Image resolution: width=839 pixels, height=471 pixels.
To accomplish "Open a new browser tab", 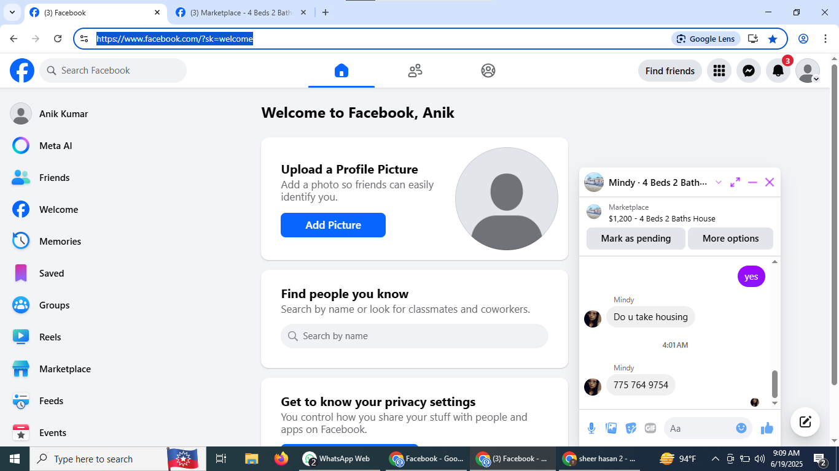I will pyautogui.click(x=326, y=12).
